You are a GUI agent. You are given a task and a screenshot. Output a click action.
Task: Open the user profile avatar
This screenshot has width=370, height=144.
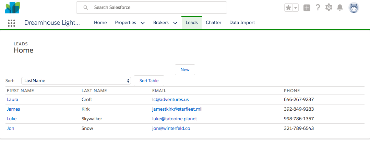[x=354, y=8]
